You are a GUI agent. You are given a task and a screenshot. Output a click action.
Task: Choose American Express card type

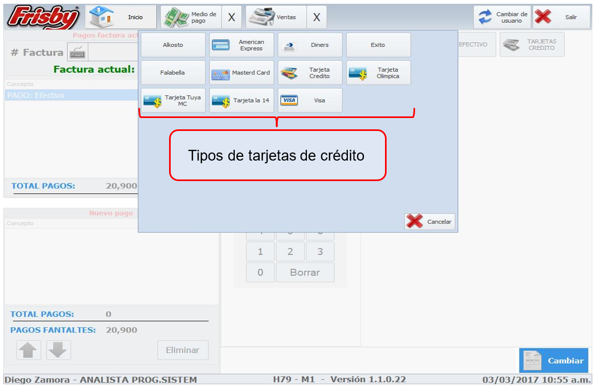coord(241,45)
